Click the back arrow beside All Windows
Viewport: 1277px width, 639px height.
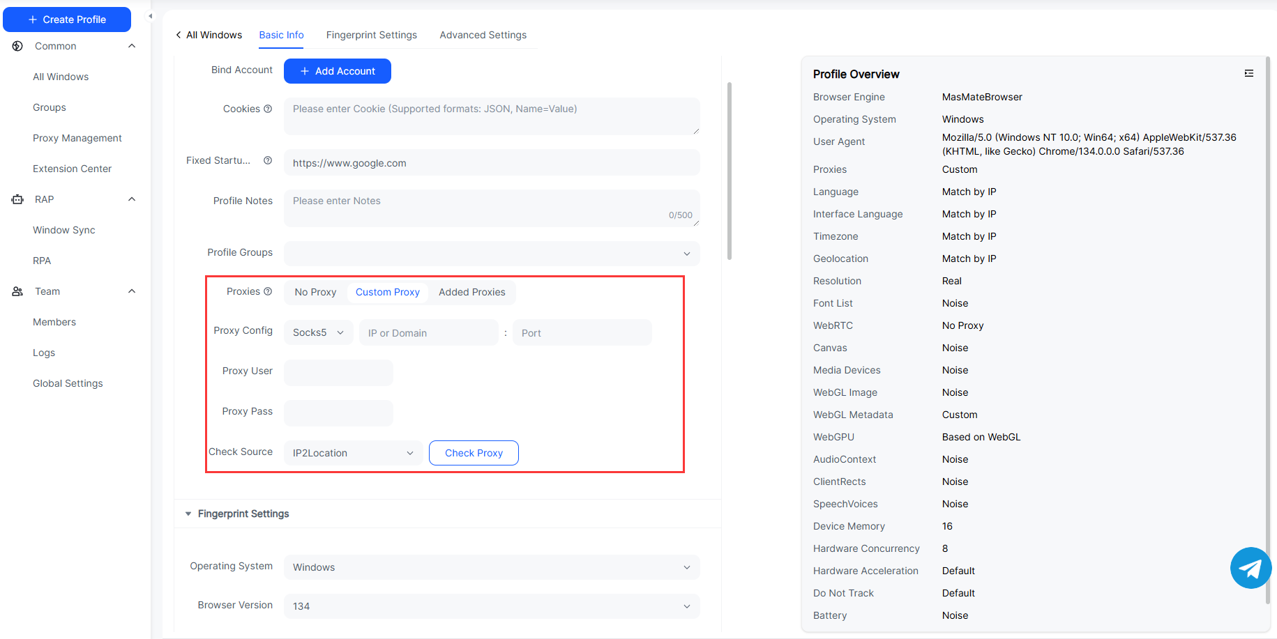(x=179, y=35)
